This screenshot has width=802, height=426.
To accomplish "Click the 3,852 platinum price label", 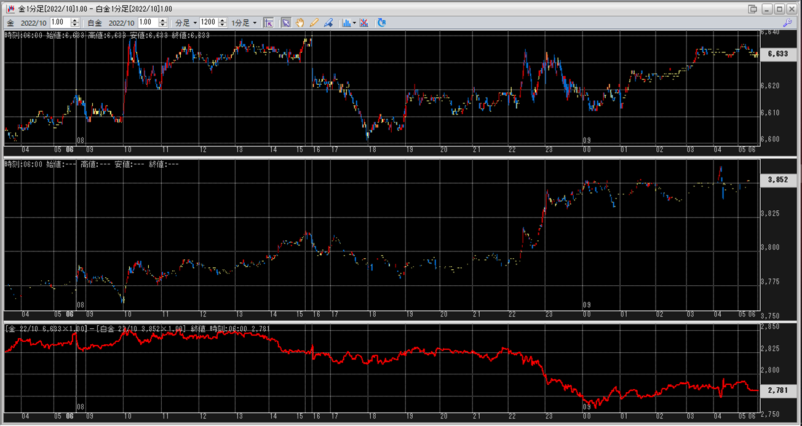I will click(x=778, y=180).
